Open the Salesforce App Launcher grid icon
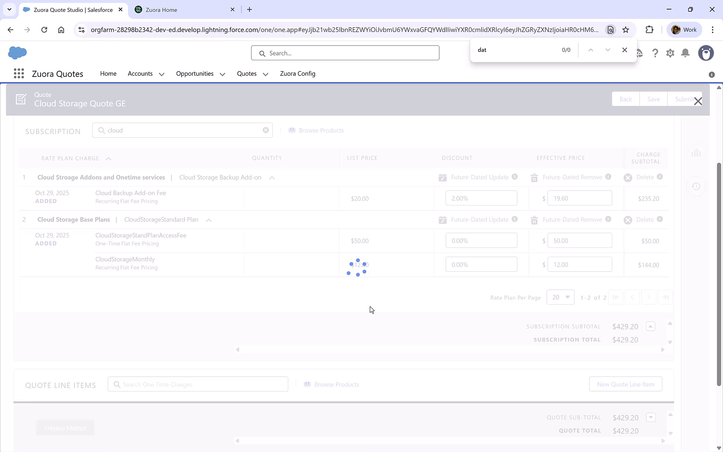 click(19, 73)
